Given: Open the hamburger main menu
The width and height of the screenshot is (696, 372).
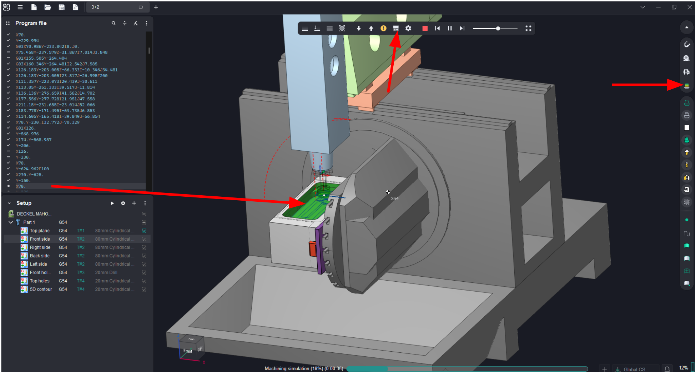Looking at the screenshot, I should click(x=20, y=7).
